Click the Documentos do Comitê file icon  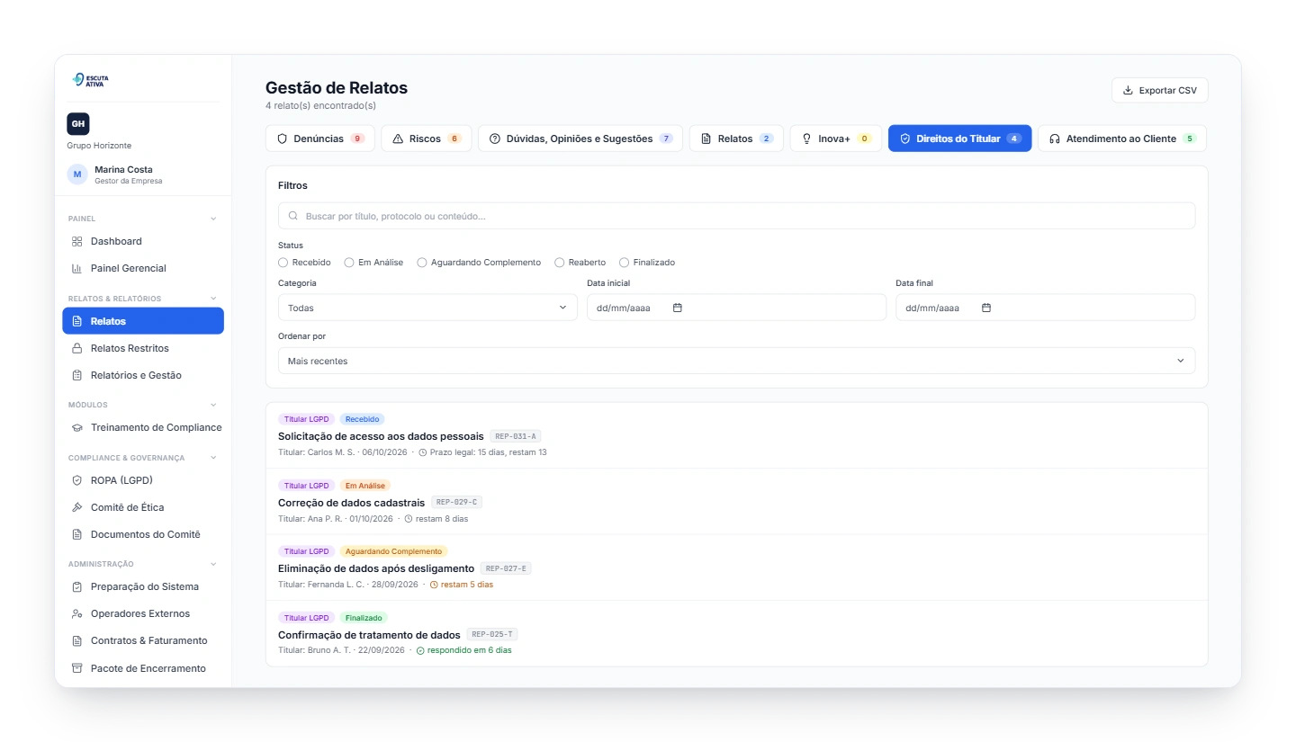77,534
